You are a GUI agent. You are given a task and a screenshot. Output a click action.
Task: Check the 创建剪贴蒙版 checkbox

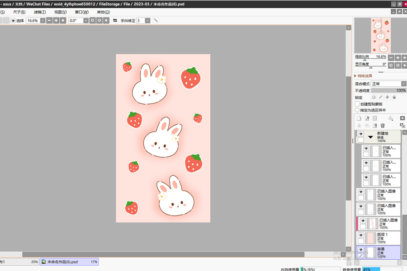tap(357, 104)
